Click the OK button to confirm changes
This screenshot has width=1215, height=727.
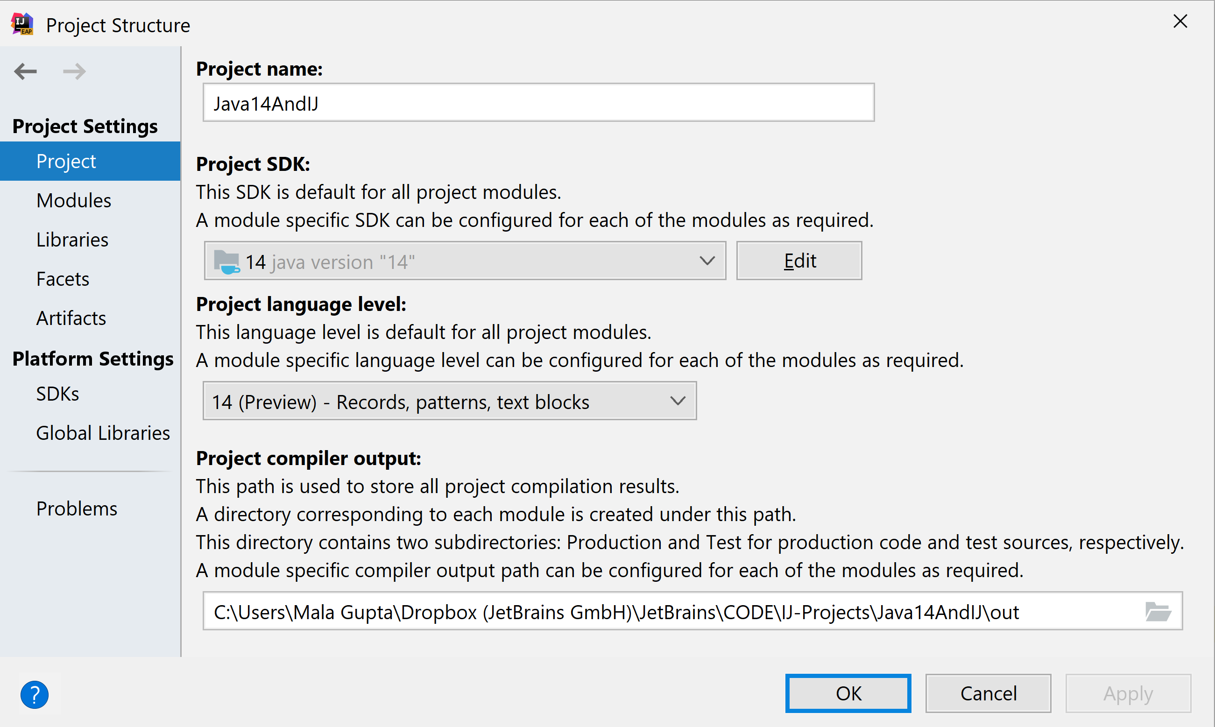coord(847,692)
